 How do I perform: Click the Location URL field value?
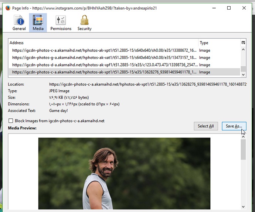pos(148,84)
